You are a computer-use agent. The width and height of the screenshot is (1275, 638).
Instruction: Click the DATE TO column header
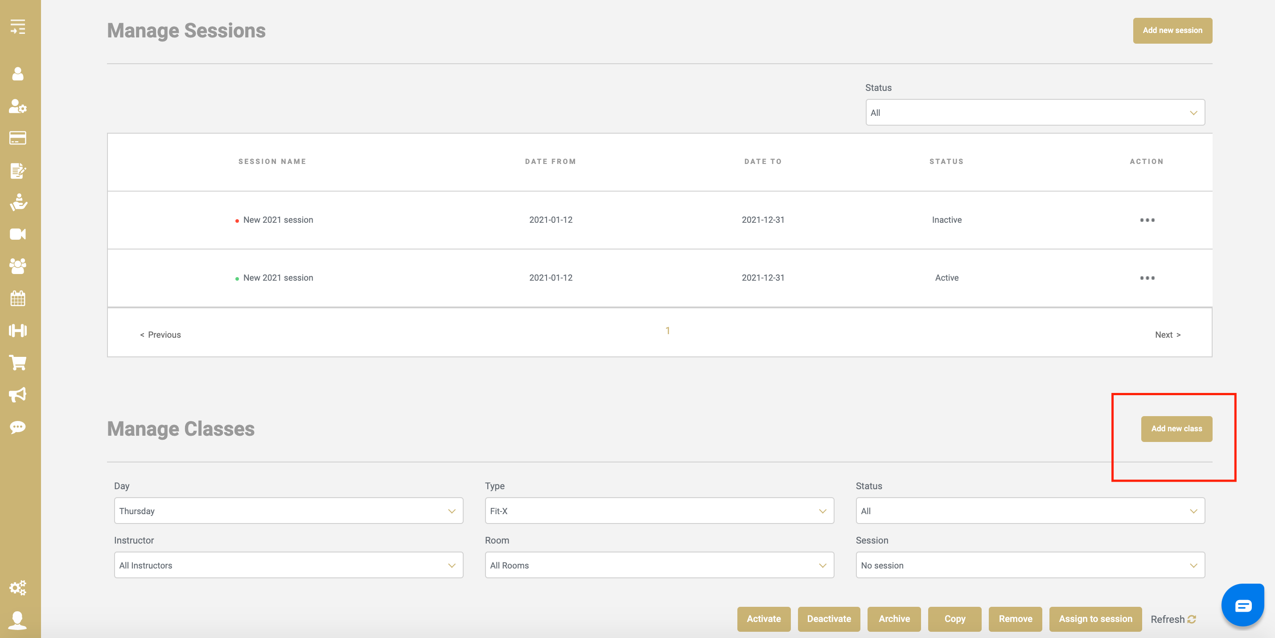pyautogui.click(x=763, y=162)
